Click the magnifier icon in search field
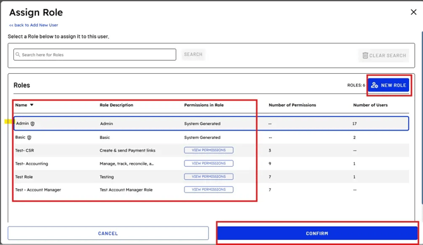Viewport: 423px width, 245px height. (x=18, y=54)
